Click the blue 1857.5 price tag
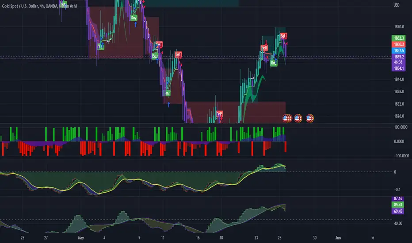 pyautogui.click(x=399, y=51)
